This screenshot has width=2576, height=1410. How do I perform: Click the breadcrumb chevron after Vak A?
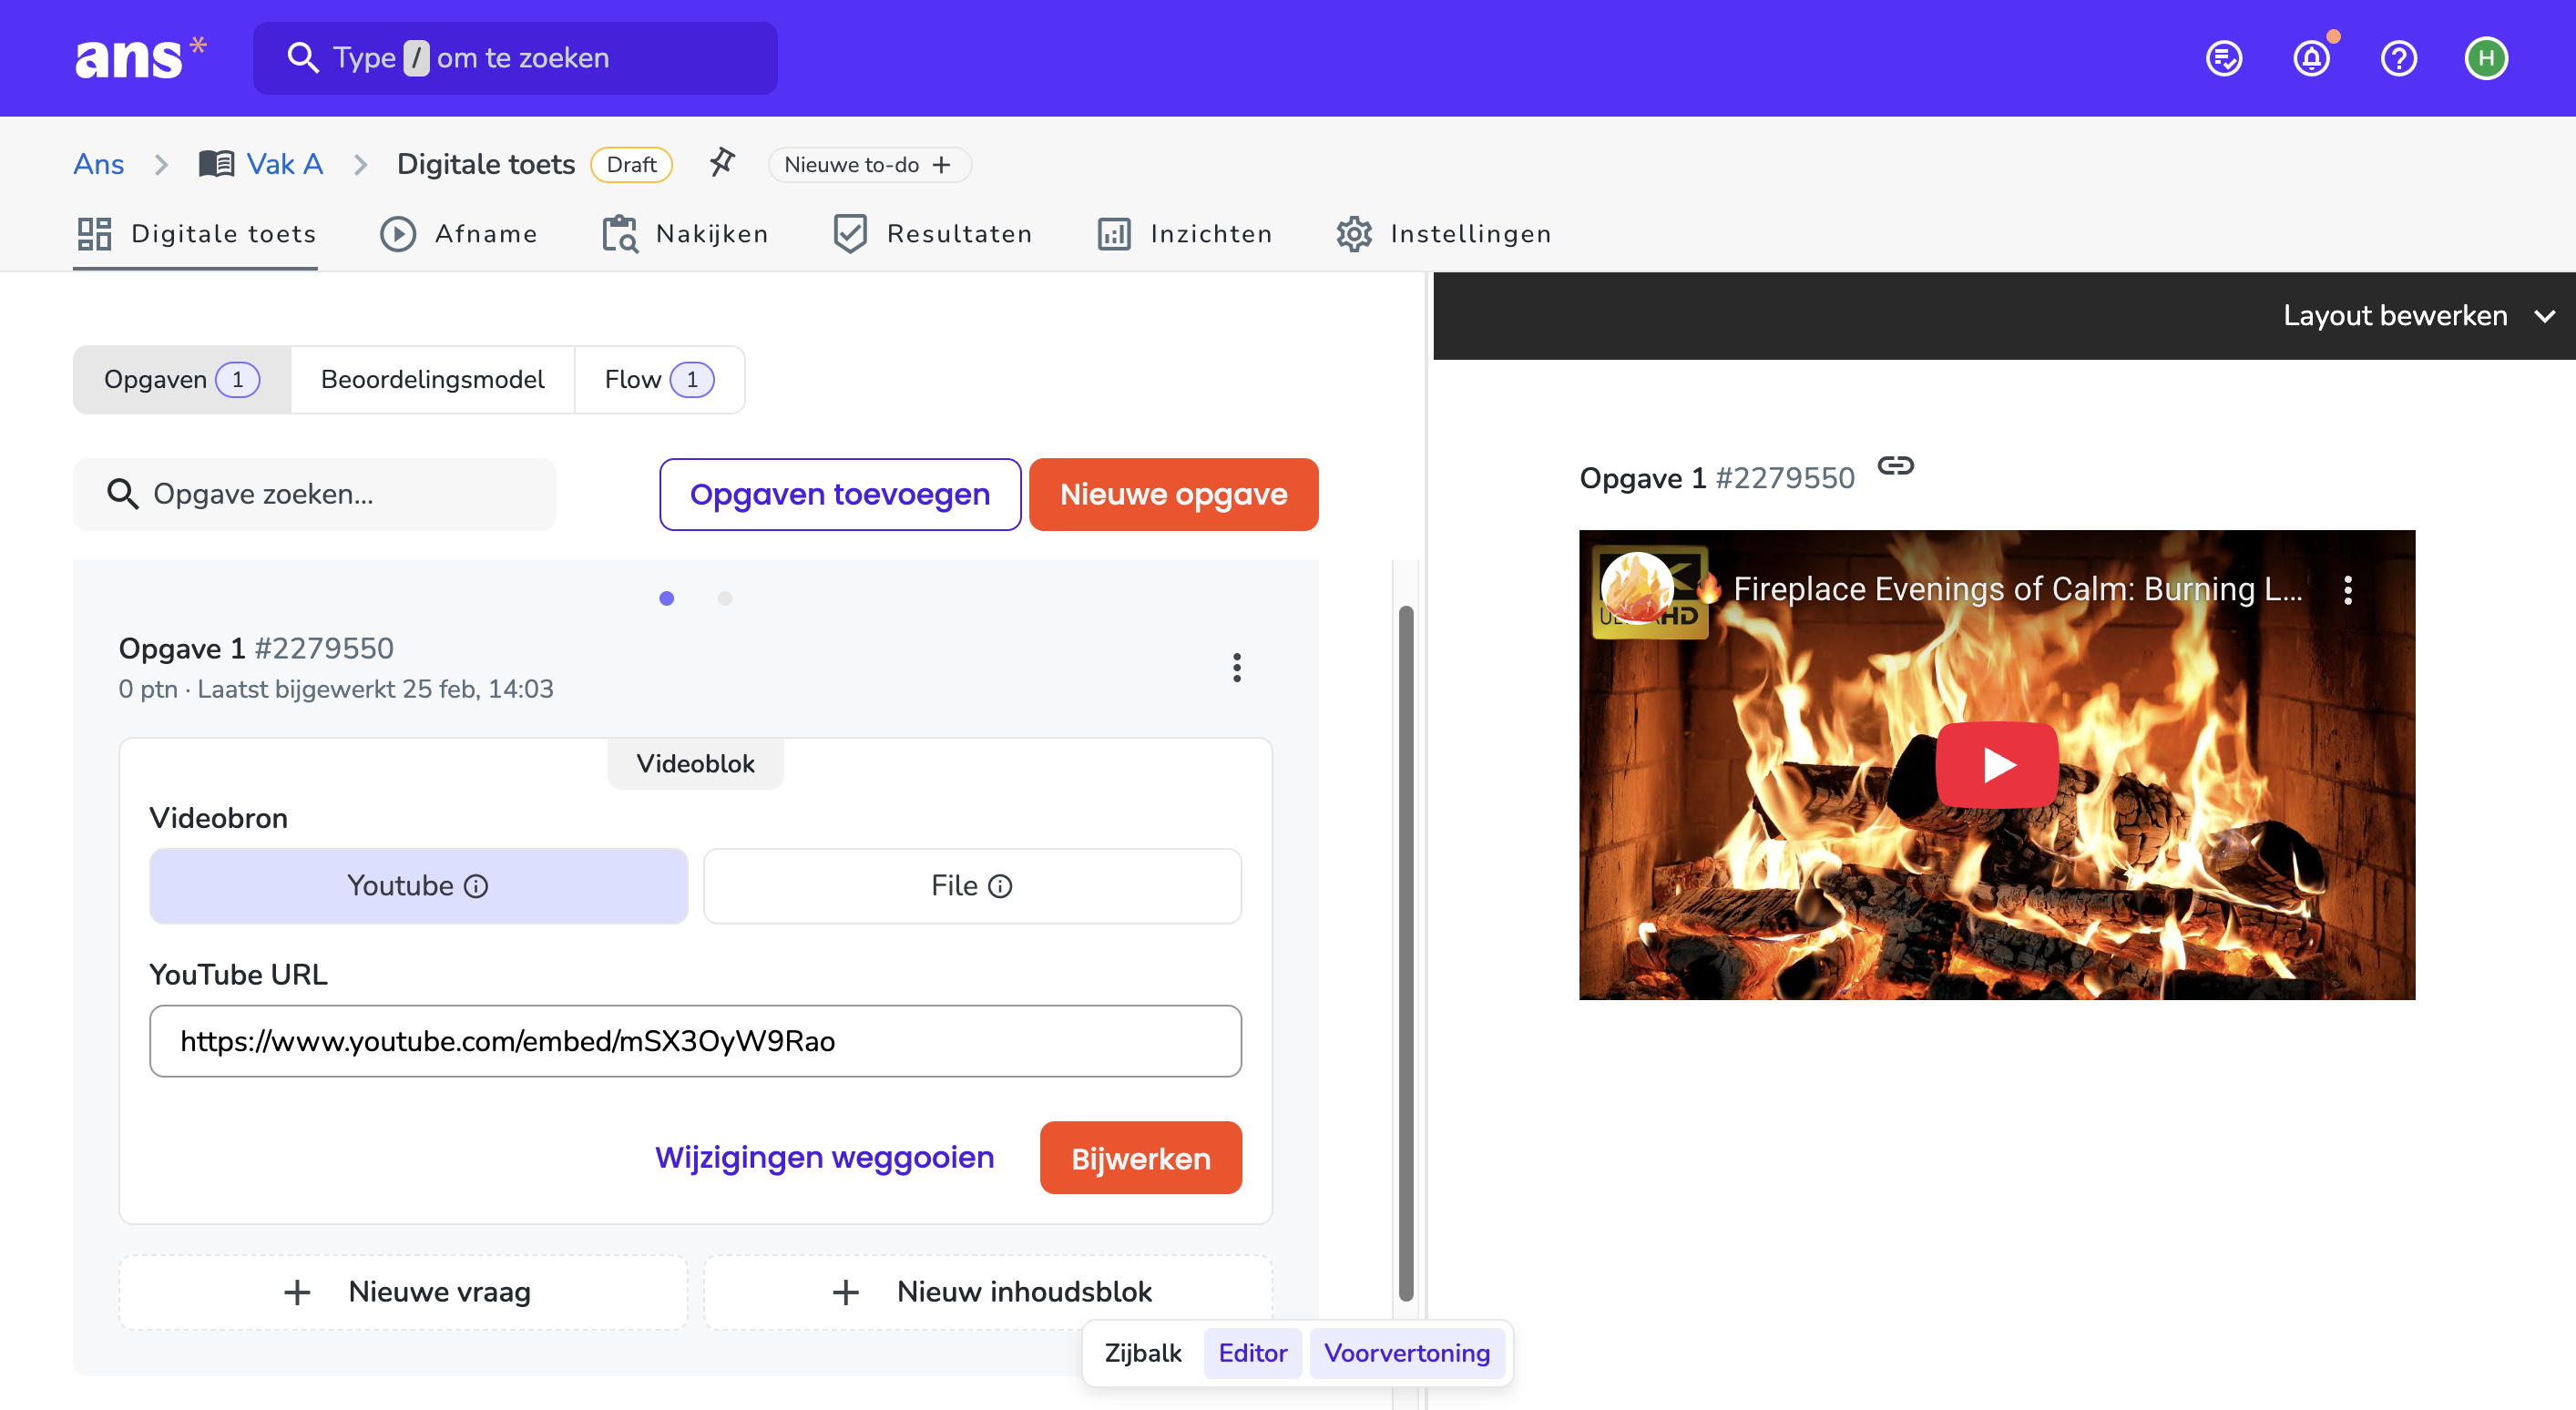[361, 164]
